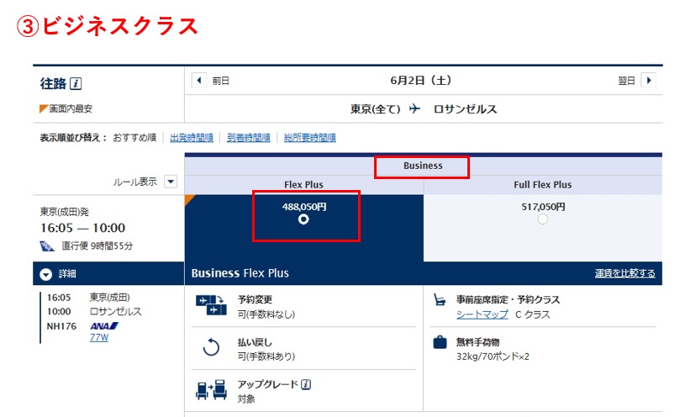Open the 77W aircraft type link

coord(99,337)
